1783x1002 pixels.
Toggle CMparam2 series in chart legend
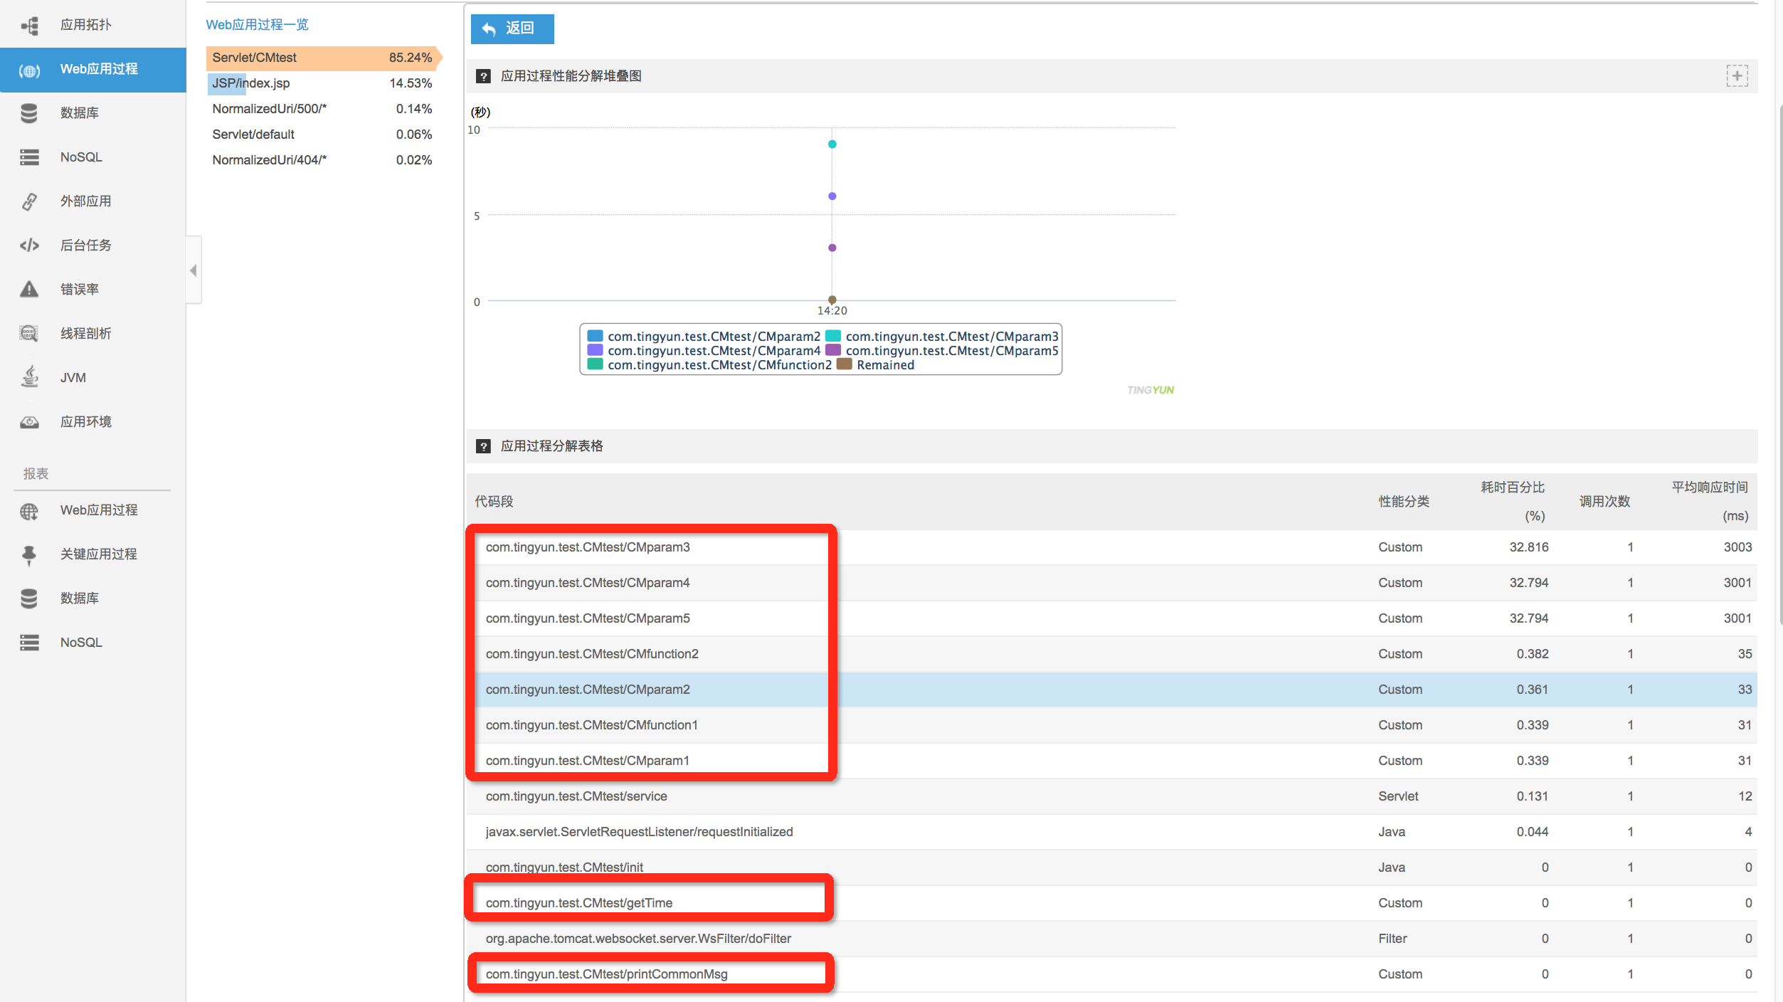[713, 336]
